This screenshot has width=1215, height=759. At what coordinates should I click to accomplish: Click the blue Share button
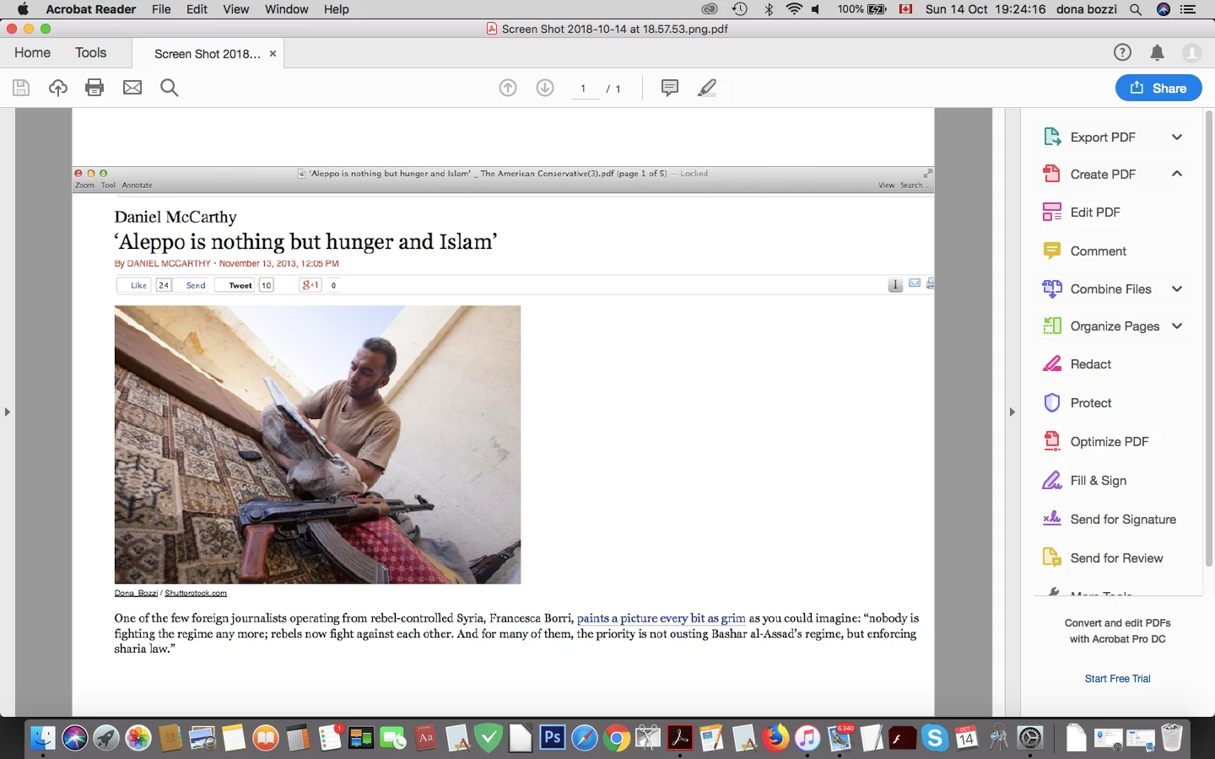(x=1158, y=88)
